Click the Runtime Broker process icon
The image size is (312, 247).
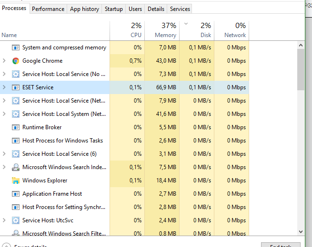[16, 127]
